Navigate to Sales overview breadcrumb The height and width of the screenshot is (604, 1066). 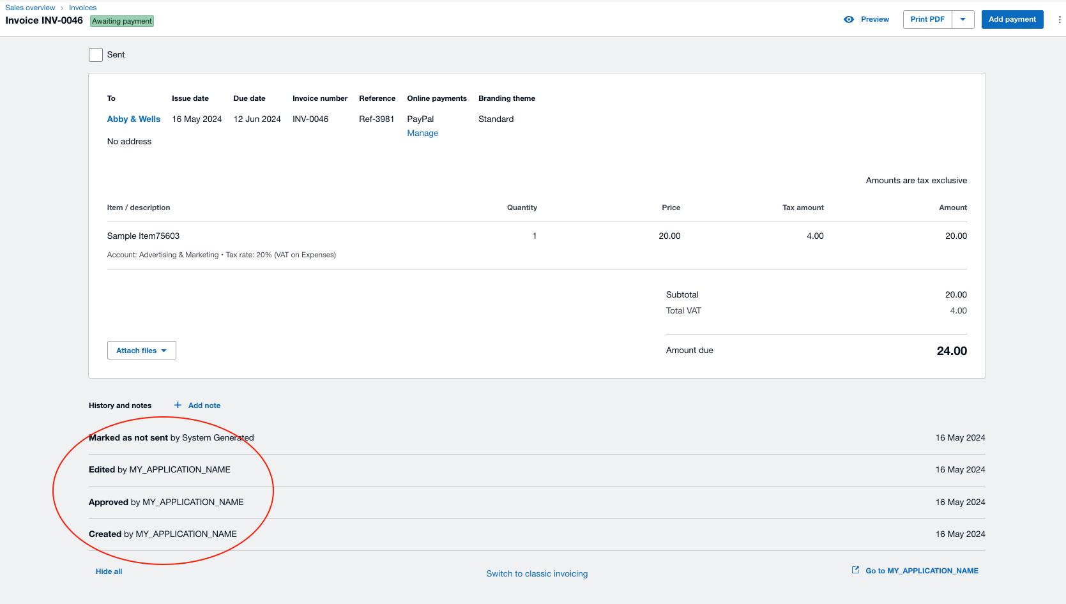(30, 7)
